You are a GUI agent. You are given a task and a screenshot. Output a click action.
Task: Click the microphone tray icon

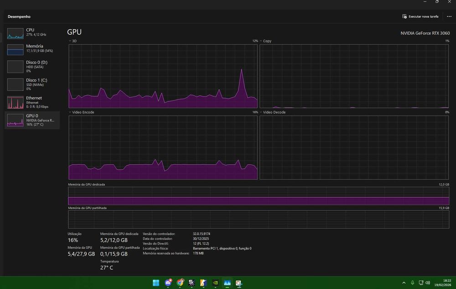(412, 283)
